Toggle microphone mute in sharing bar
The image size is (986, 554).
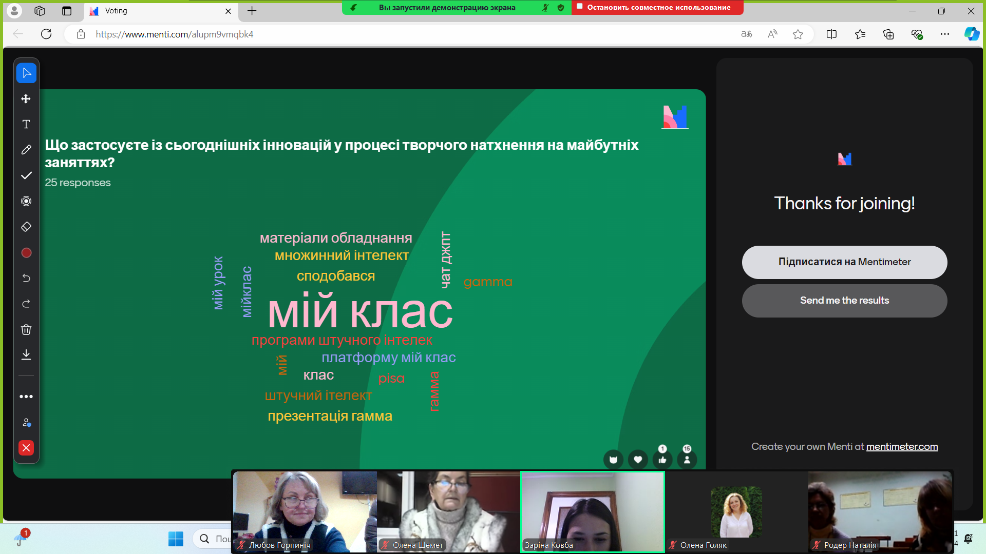[545, 8]
